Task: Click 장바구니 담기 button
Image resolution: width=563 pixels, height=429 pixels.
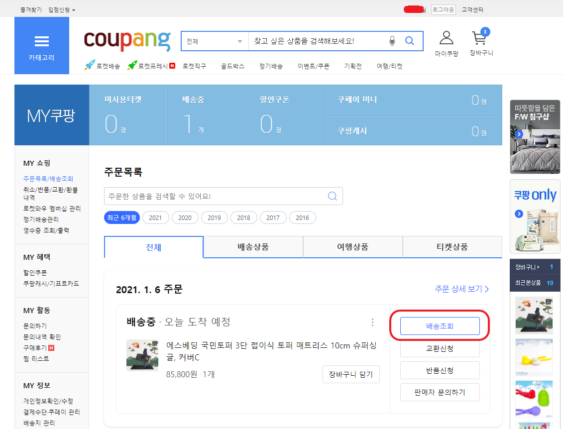Action: click(x=351, y=374)
